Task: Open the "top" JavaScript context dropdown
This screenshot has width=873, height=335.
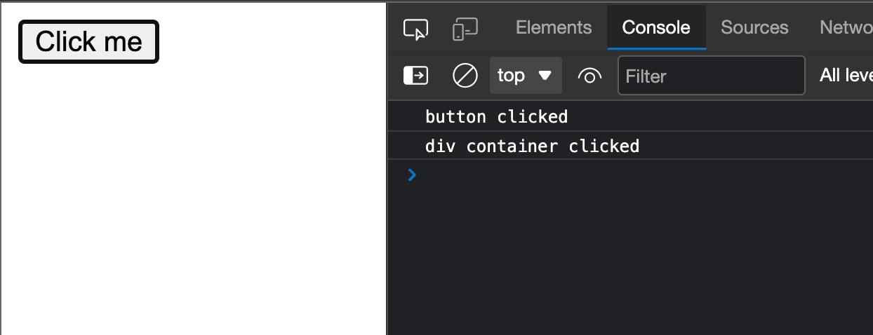Action: pyautogui.click(x=525, y=75)
